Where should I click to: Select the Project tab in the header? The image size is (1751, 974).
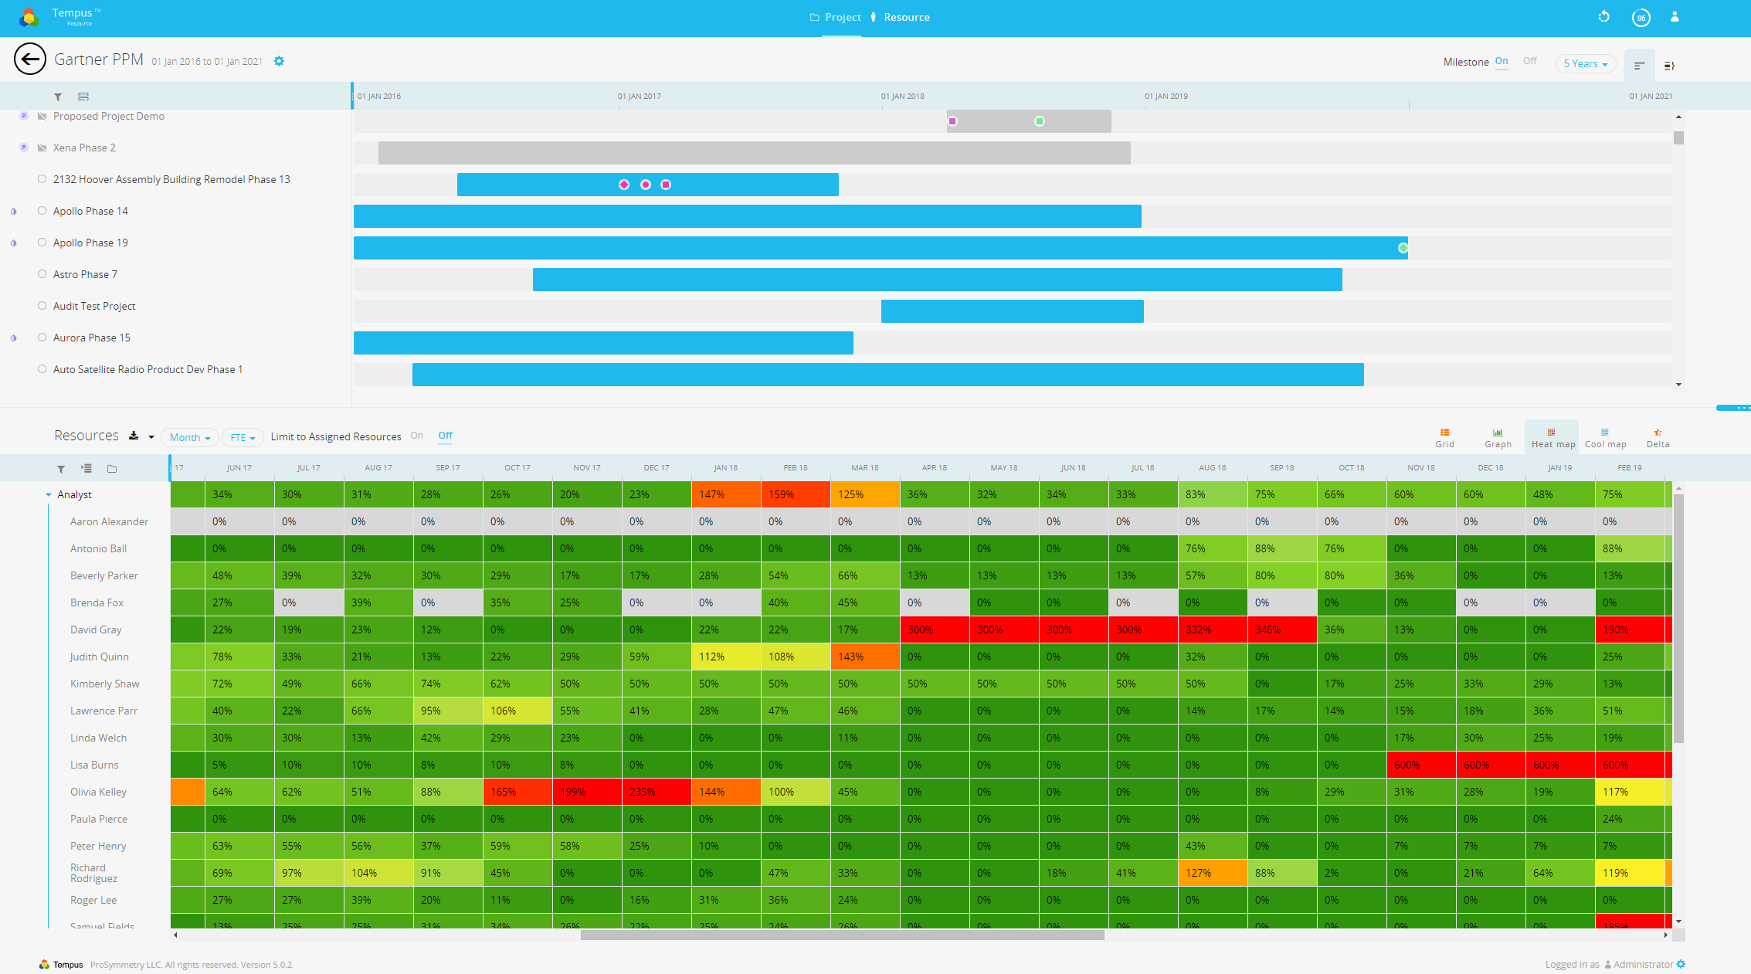point(844,17)
